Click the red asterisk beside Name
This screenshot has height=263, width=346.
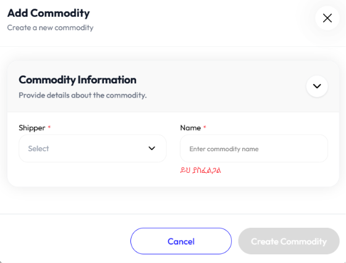(x=205, y=127)
